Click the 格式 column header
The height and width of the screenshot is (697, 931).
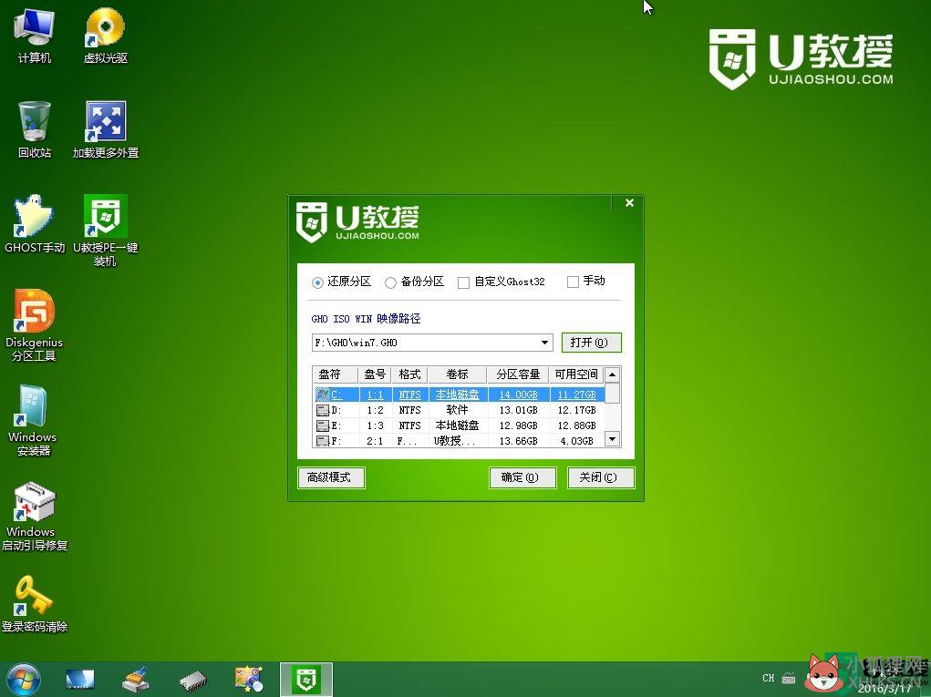(409, 374)
